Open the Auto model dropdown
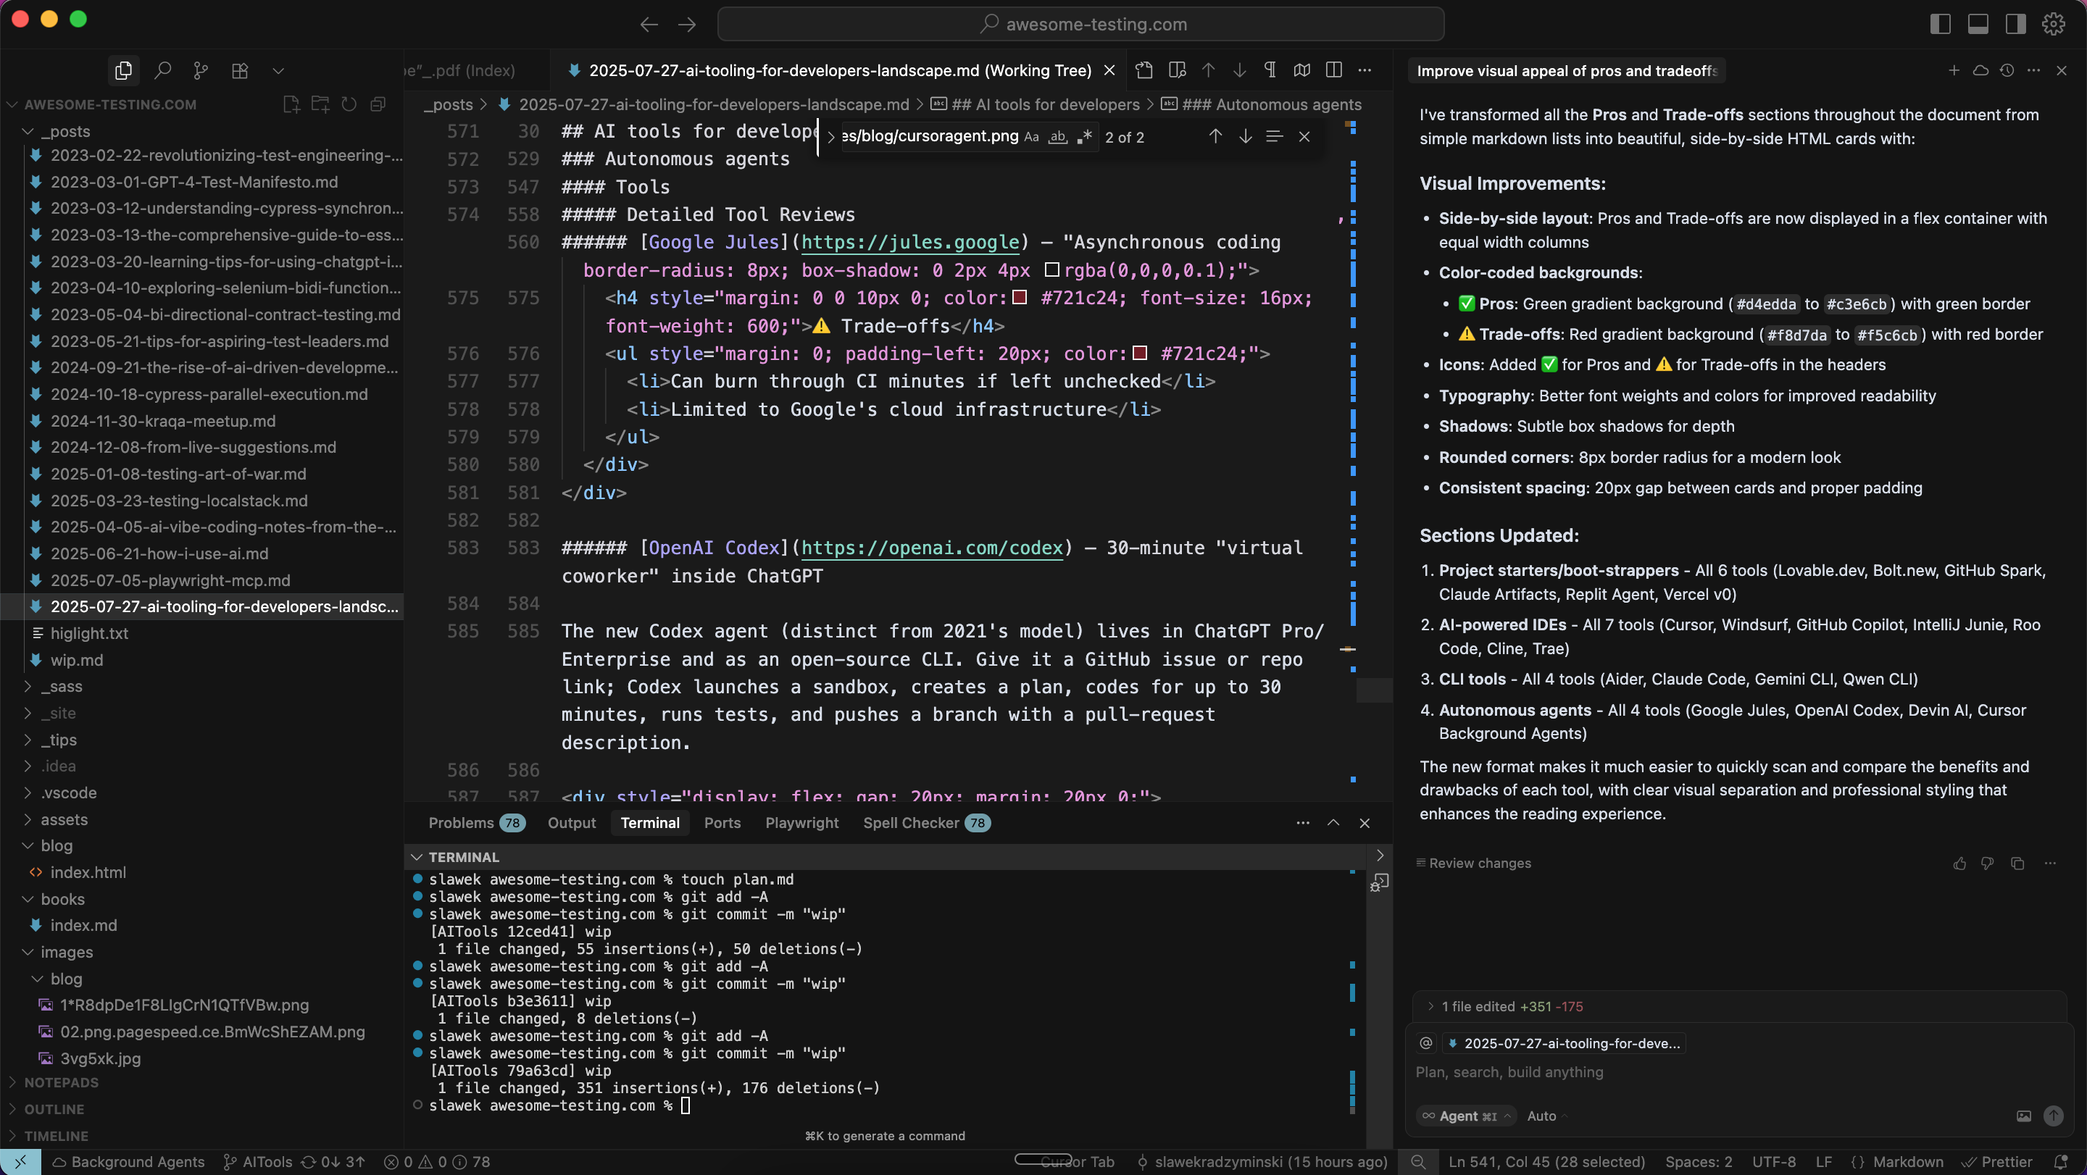The image size is (2087, 1175). tap(1547, 1116)
